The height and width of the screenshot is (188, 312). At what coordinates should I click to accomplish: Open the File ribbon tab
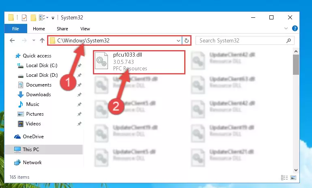tap(15, 29)
